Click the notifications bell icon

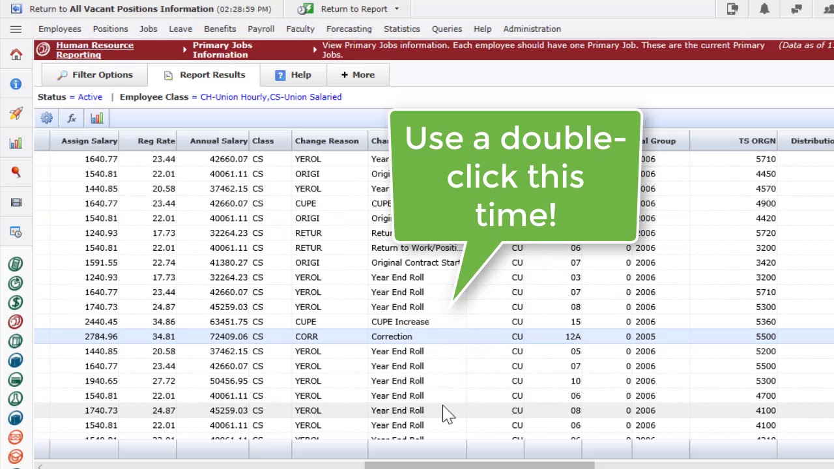click(x=764, y=9)
